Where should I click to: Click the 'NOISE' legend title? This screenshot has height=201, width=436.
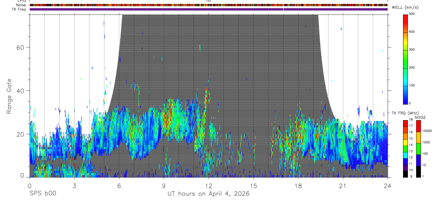click(420, 117)
